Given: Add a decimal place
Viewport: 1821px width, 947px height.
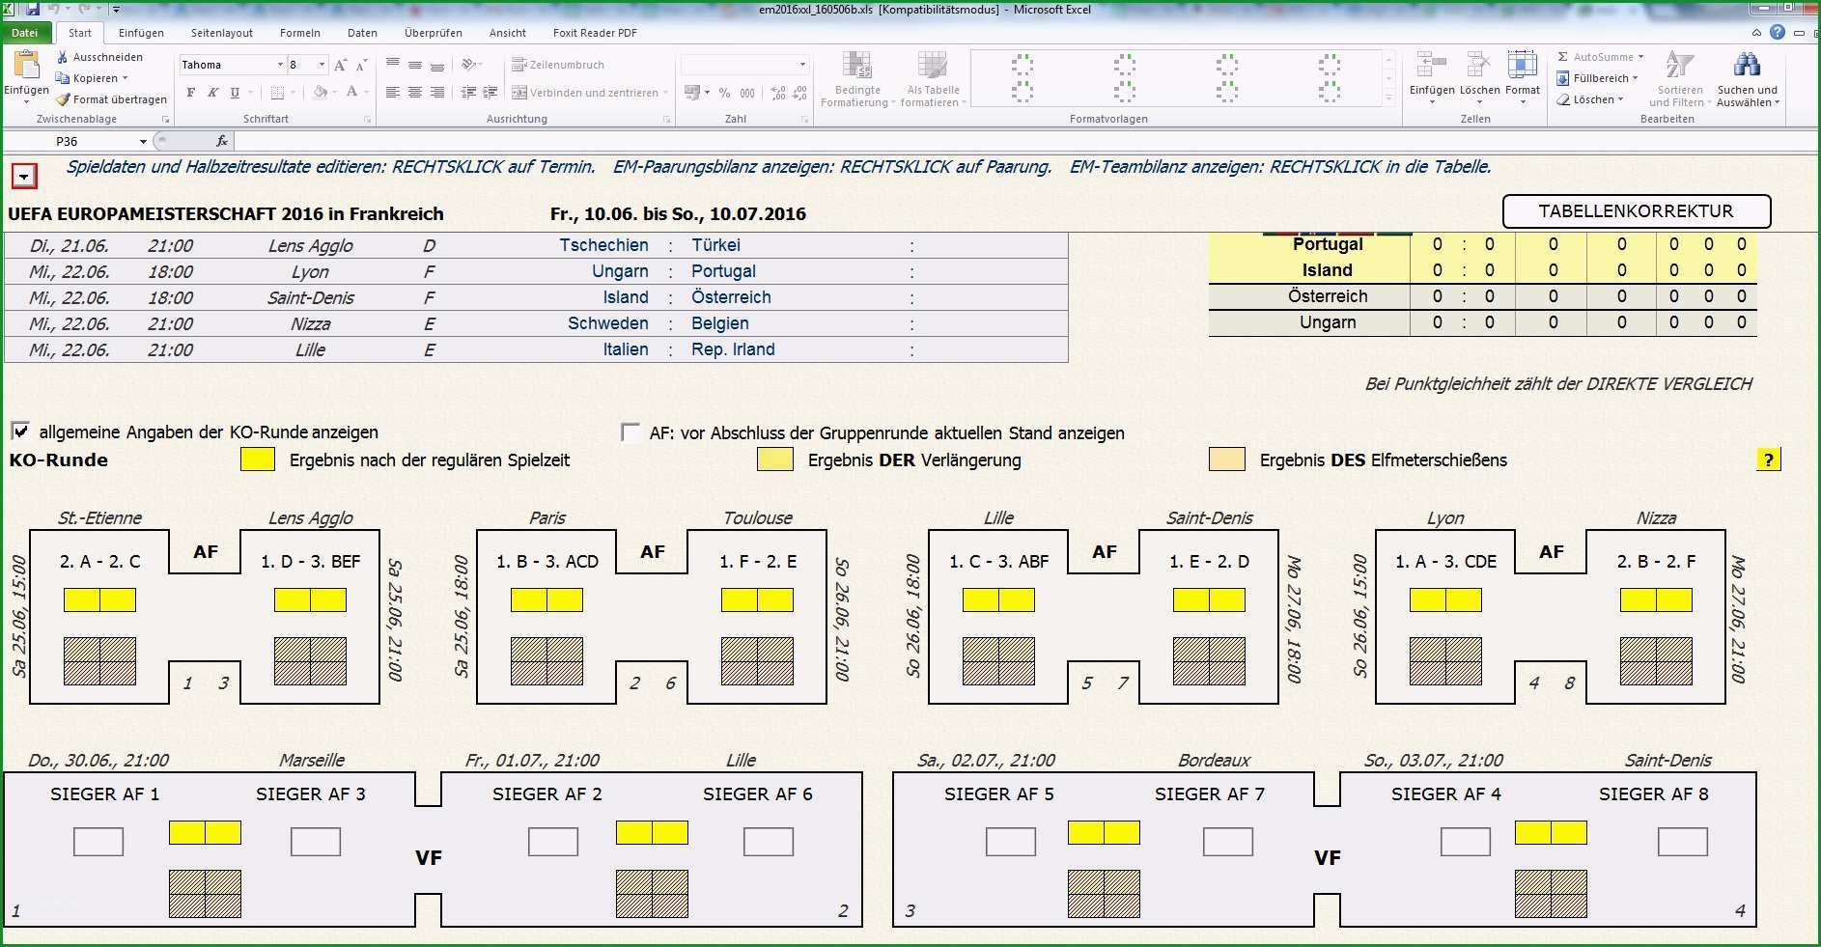Looking at the screenshot, I should 778,93.
